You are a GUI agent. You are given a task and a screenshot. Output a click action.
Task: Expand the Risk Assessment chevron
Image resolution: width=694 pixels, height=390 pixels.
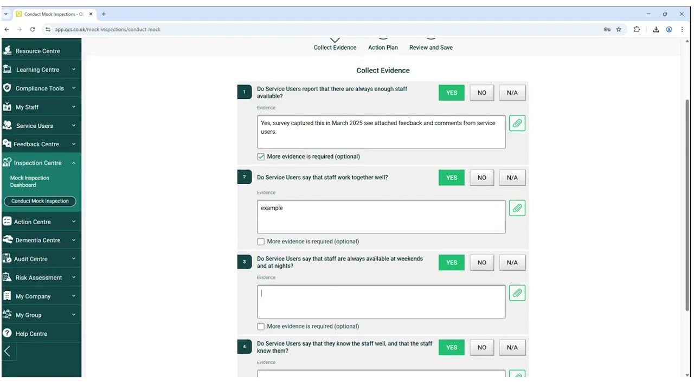(x=74, y=277)
